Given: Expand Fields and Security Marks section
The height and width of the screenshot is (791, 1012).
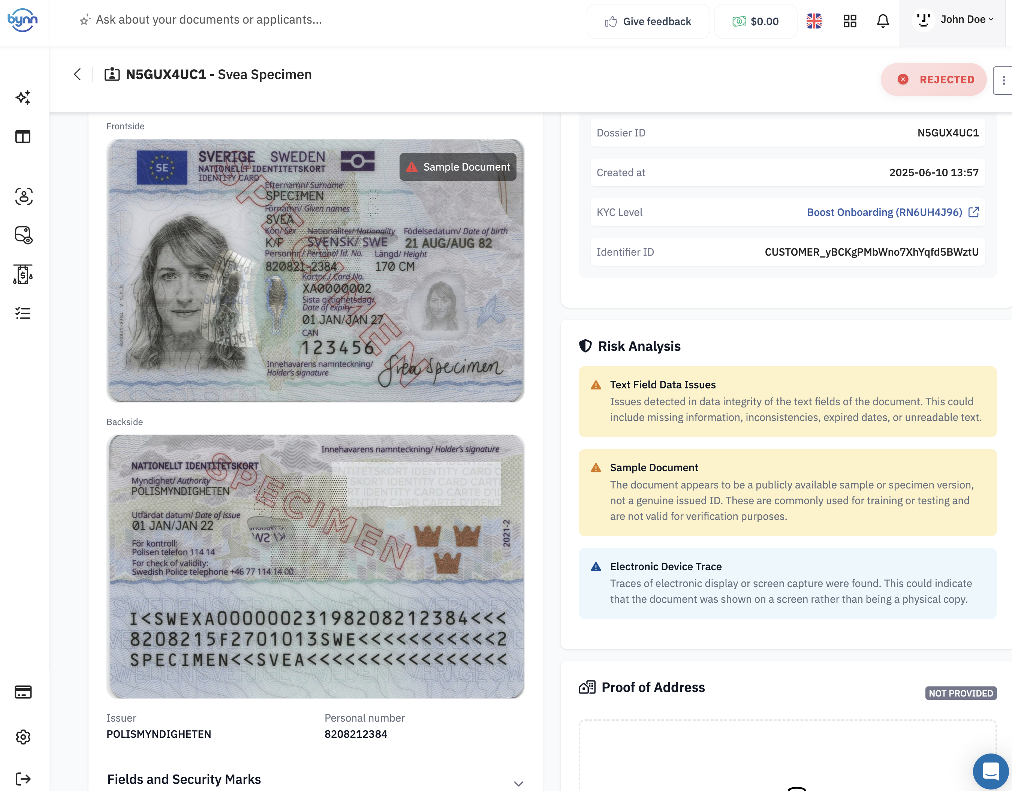Looking at the screenshot, I should tap(518, 784).
